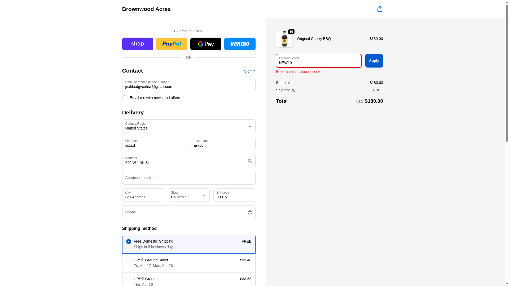This screenshot has width=509, height=286.
Task: Pay with the PayPal express button
Action: coord(172,44)
